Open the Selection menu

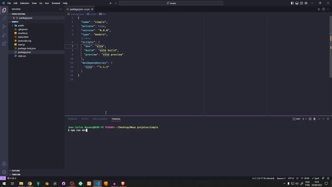(x=24, y=3)
